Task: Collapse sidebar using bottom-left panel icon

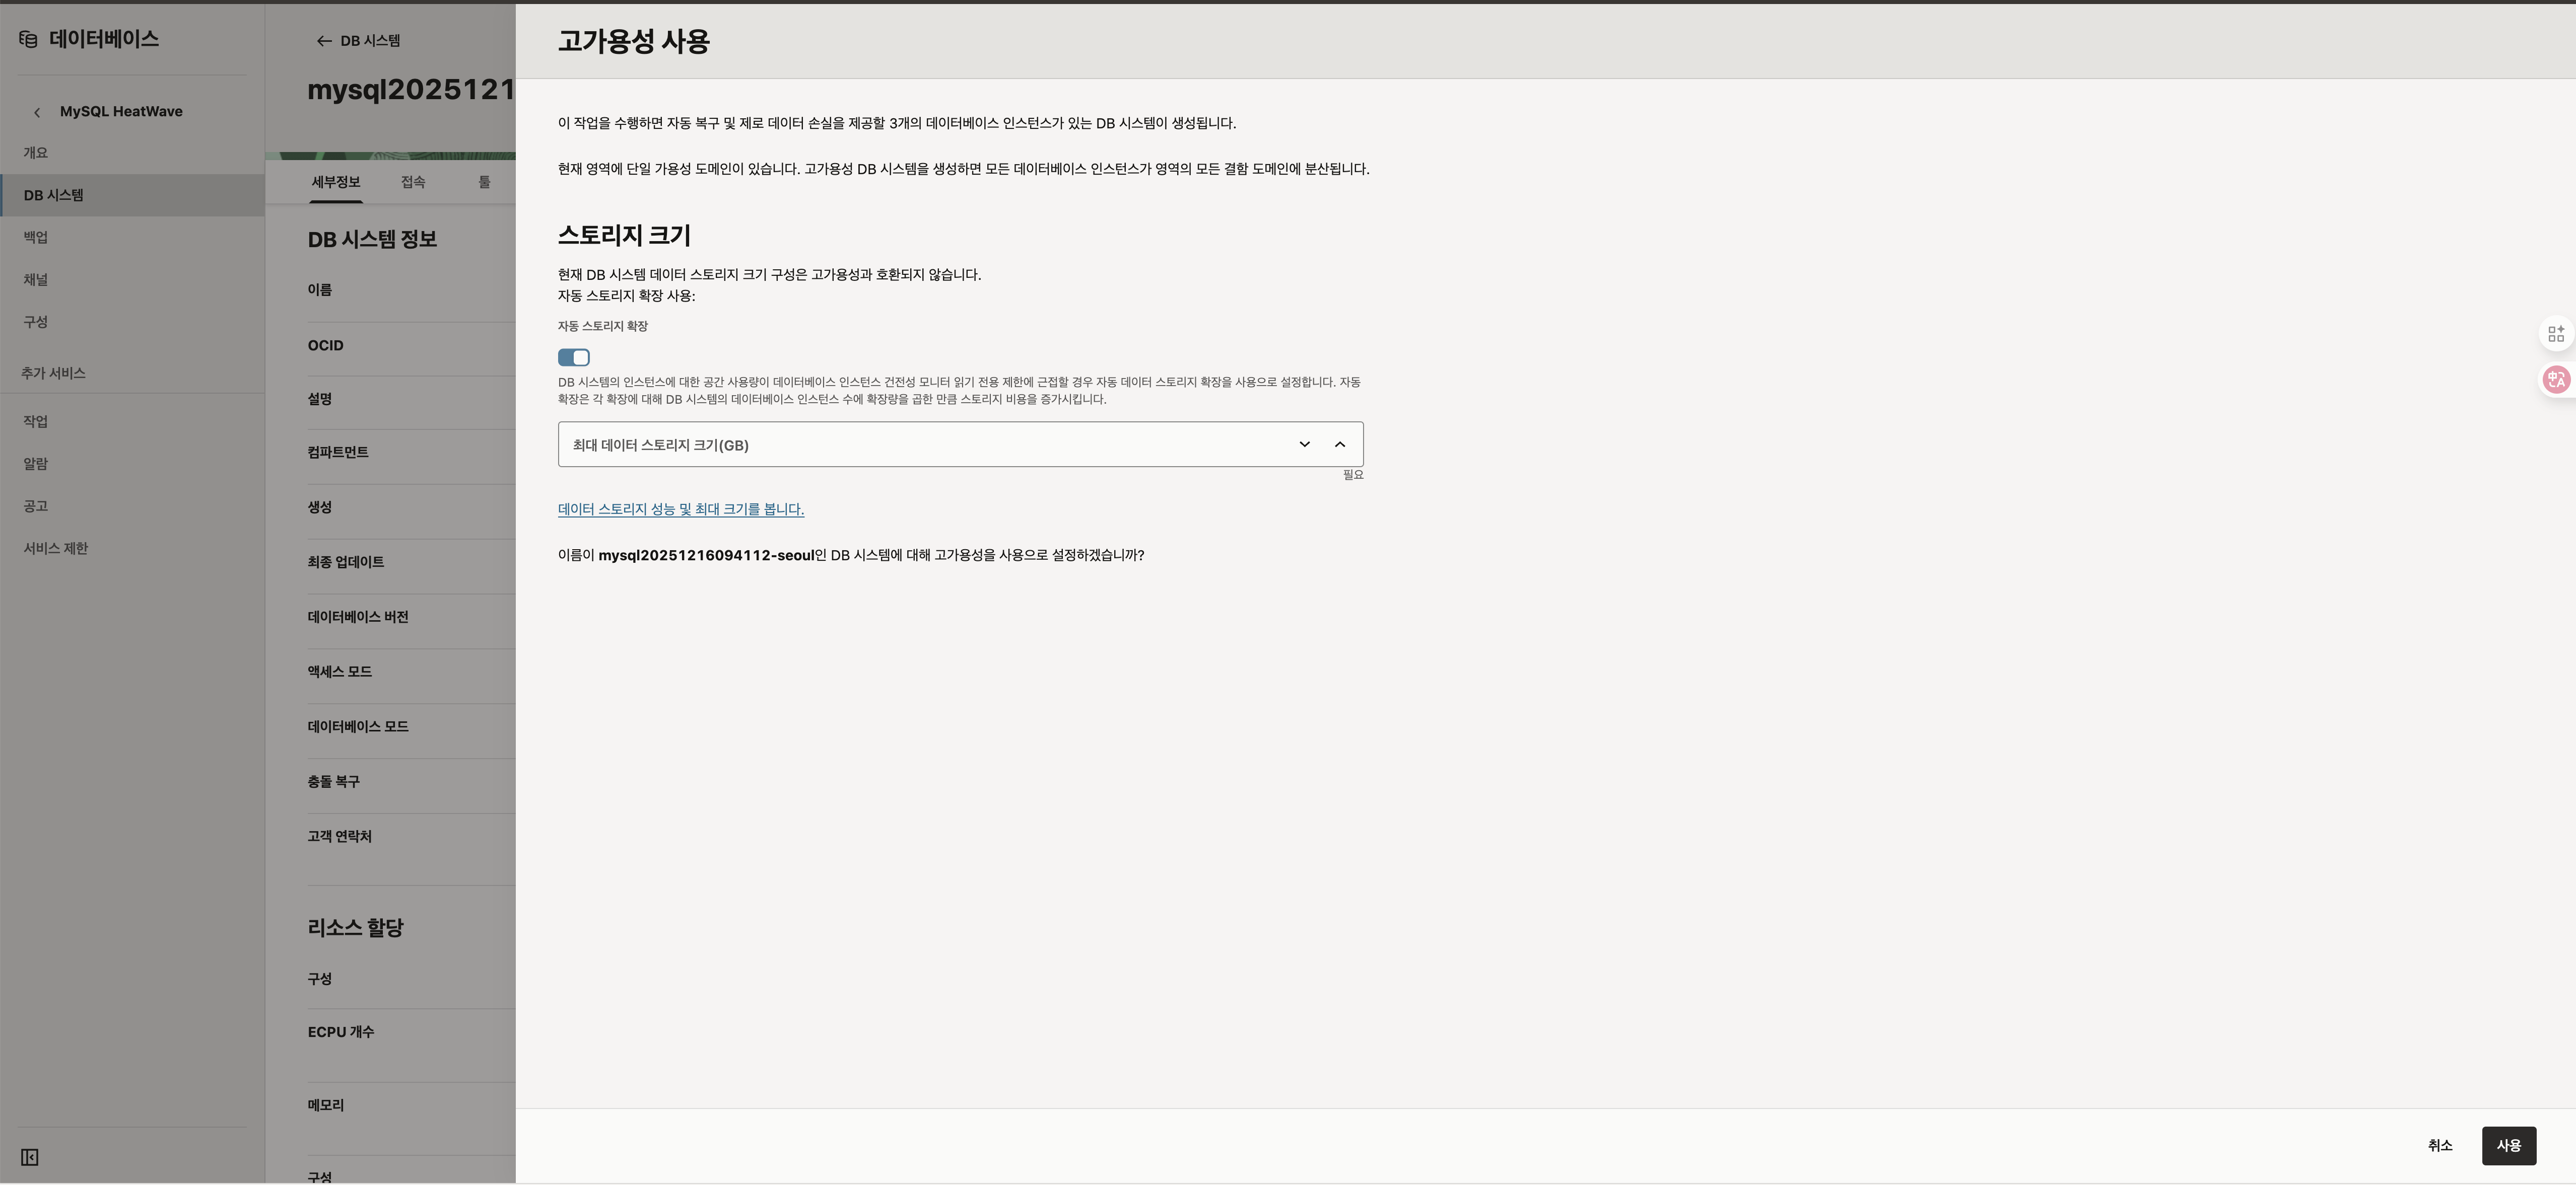Action: point(30,1157)
